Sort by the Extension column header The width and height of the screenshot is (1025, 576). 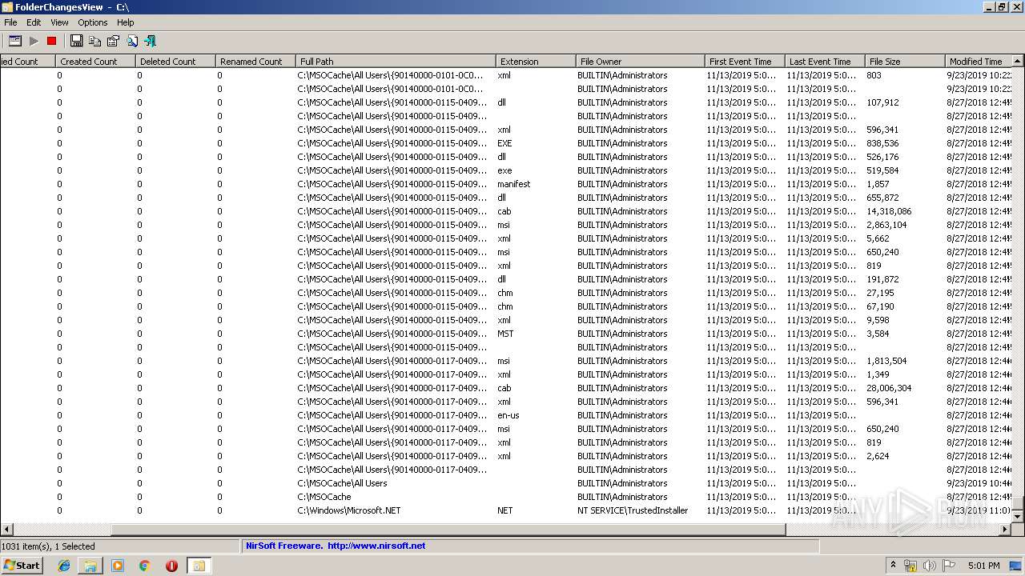tap(536, 61)
